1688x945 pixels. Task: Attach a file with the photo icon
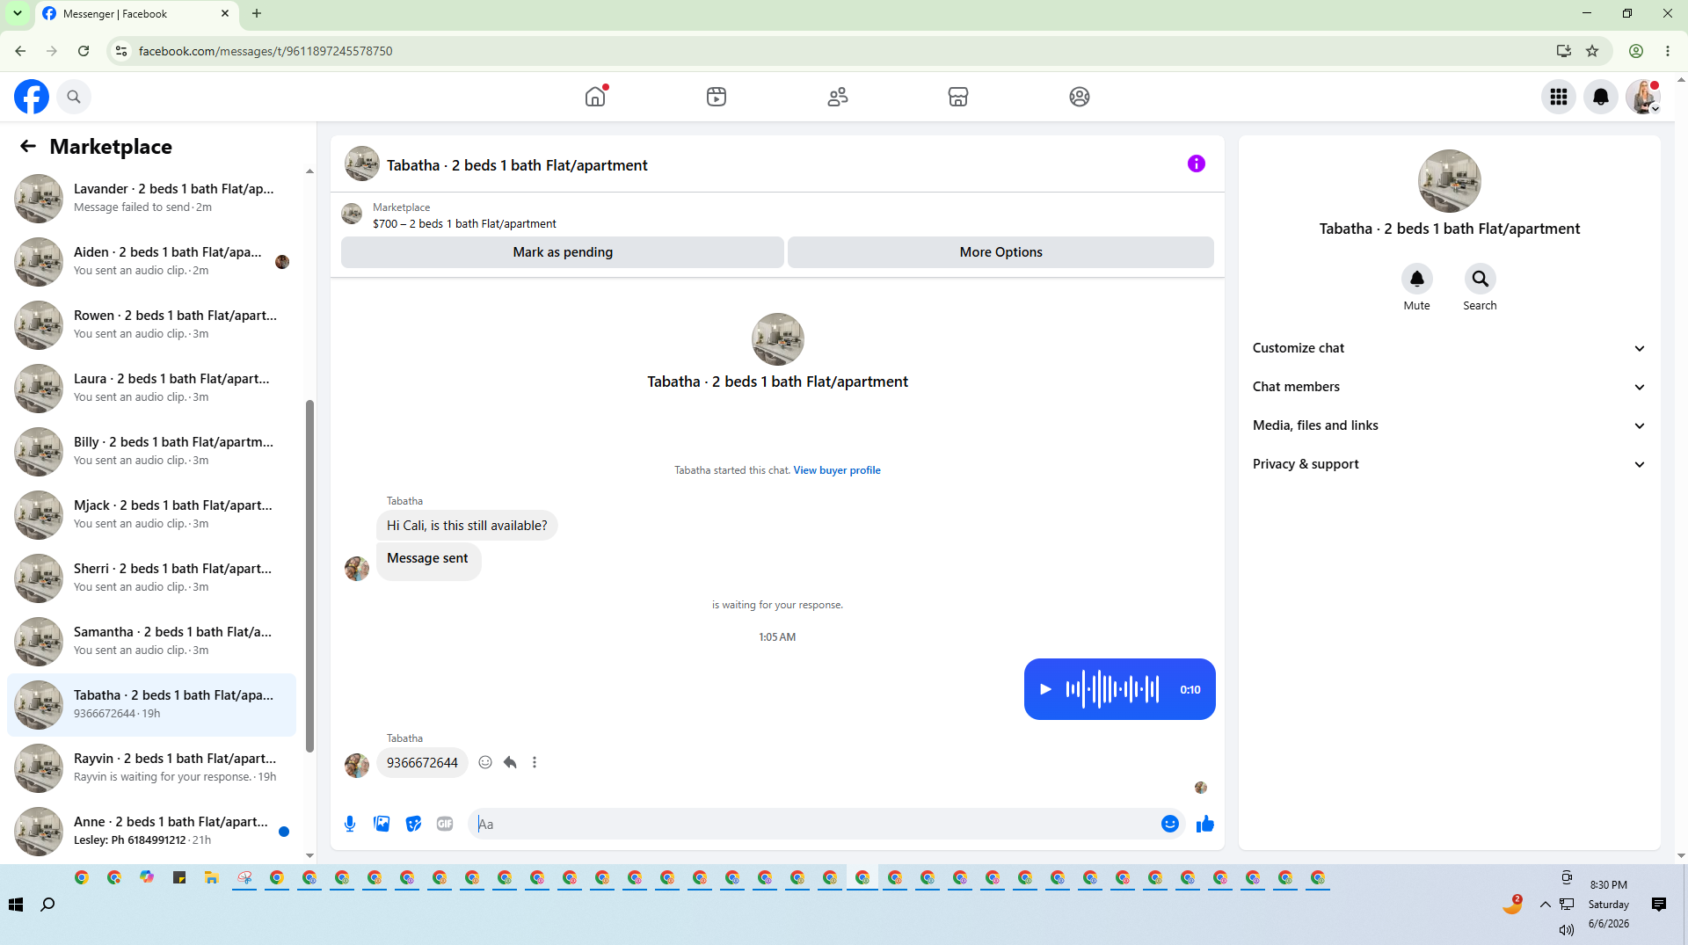pyautogui.click(x=382, y=824)
